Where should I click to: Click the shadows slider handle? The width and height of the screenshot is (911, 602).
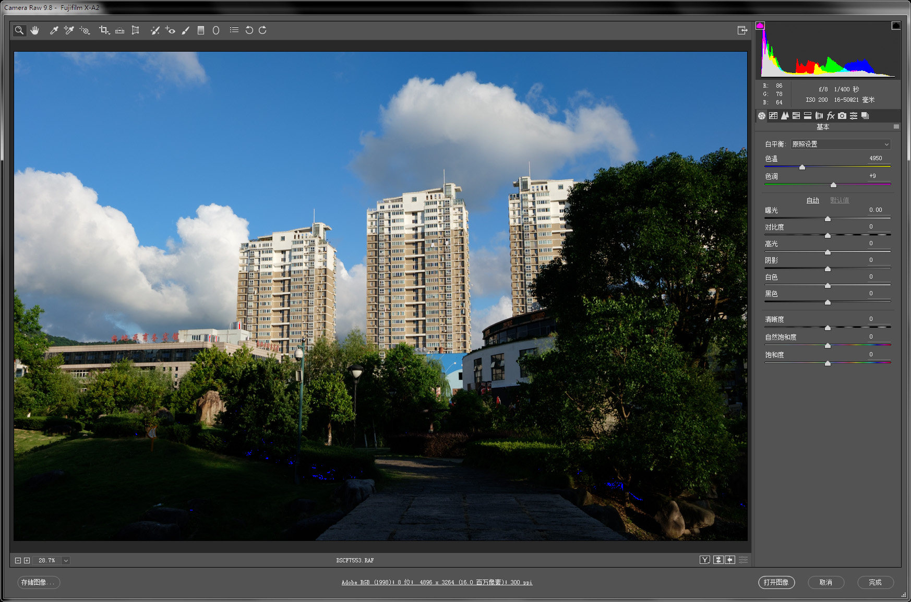(828, 269)
